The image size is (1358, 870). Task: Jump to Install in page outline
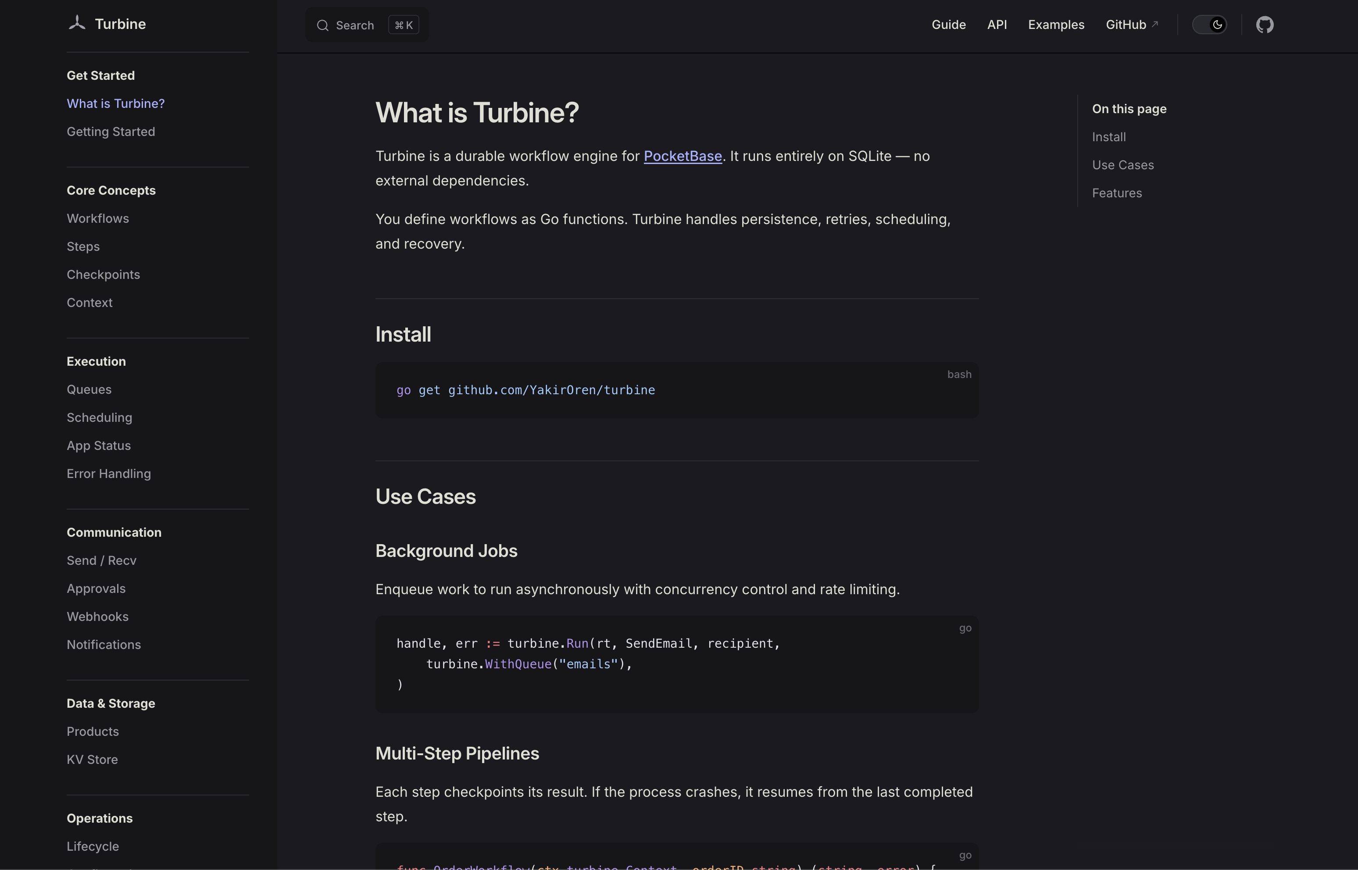coord(1108,137)
